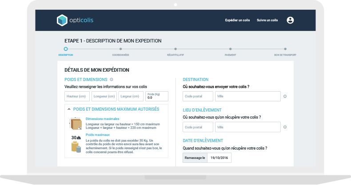The image size is (351, 185).
Task: Open the pickup date field 19/10/2016
Action: click(x=219, y=158)
